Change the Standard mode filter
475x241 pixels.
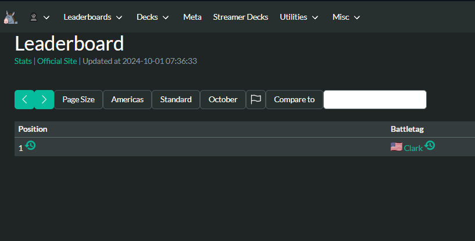coord(176,100)
